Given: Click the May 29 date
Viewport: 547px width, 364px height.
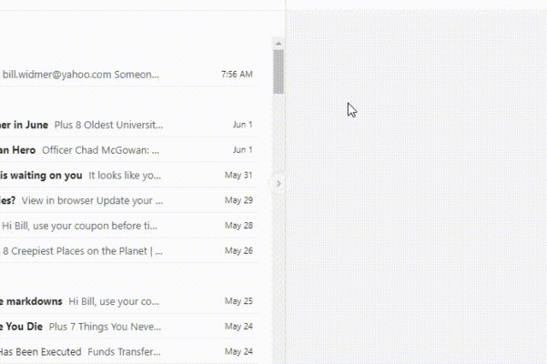Looking at the screenshot, I should point(238,201).
